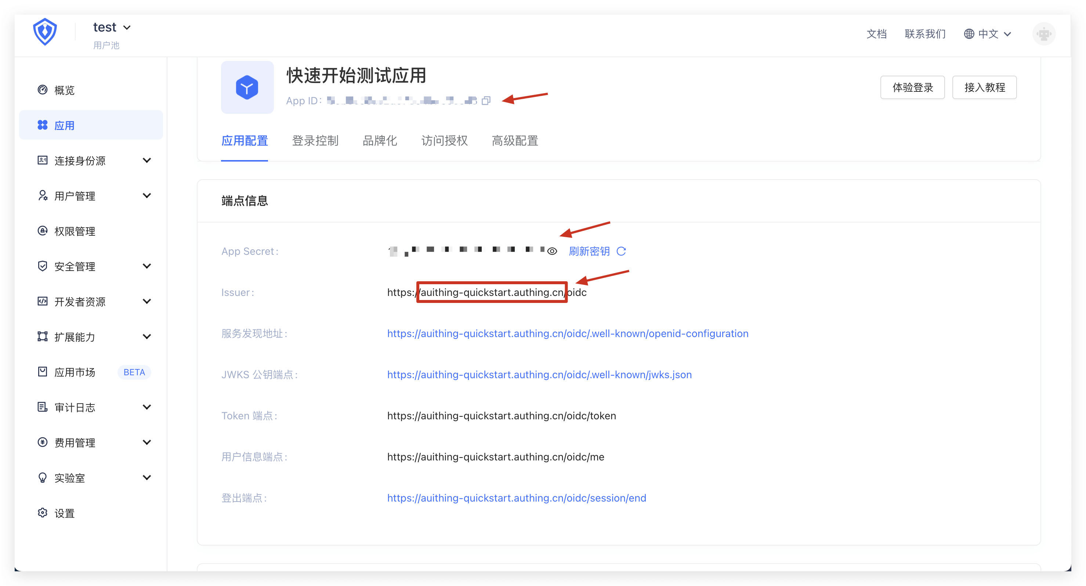Click the 接入教程 button
The image size is (1086, 586).
tap(984, 88)
